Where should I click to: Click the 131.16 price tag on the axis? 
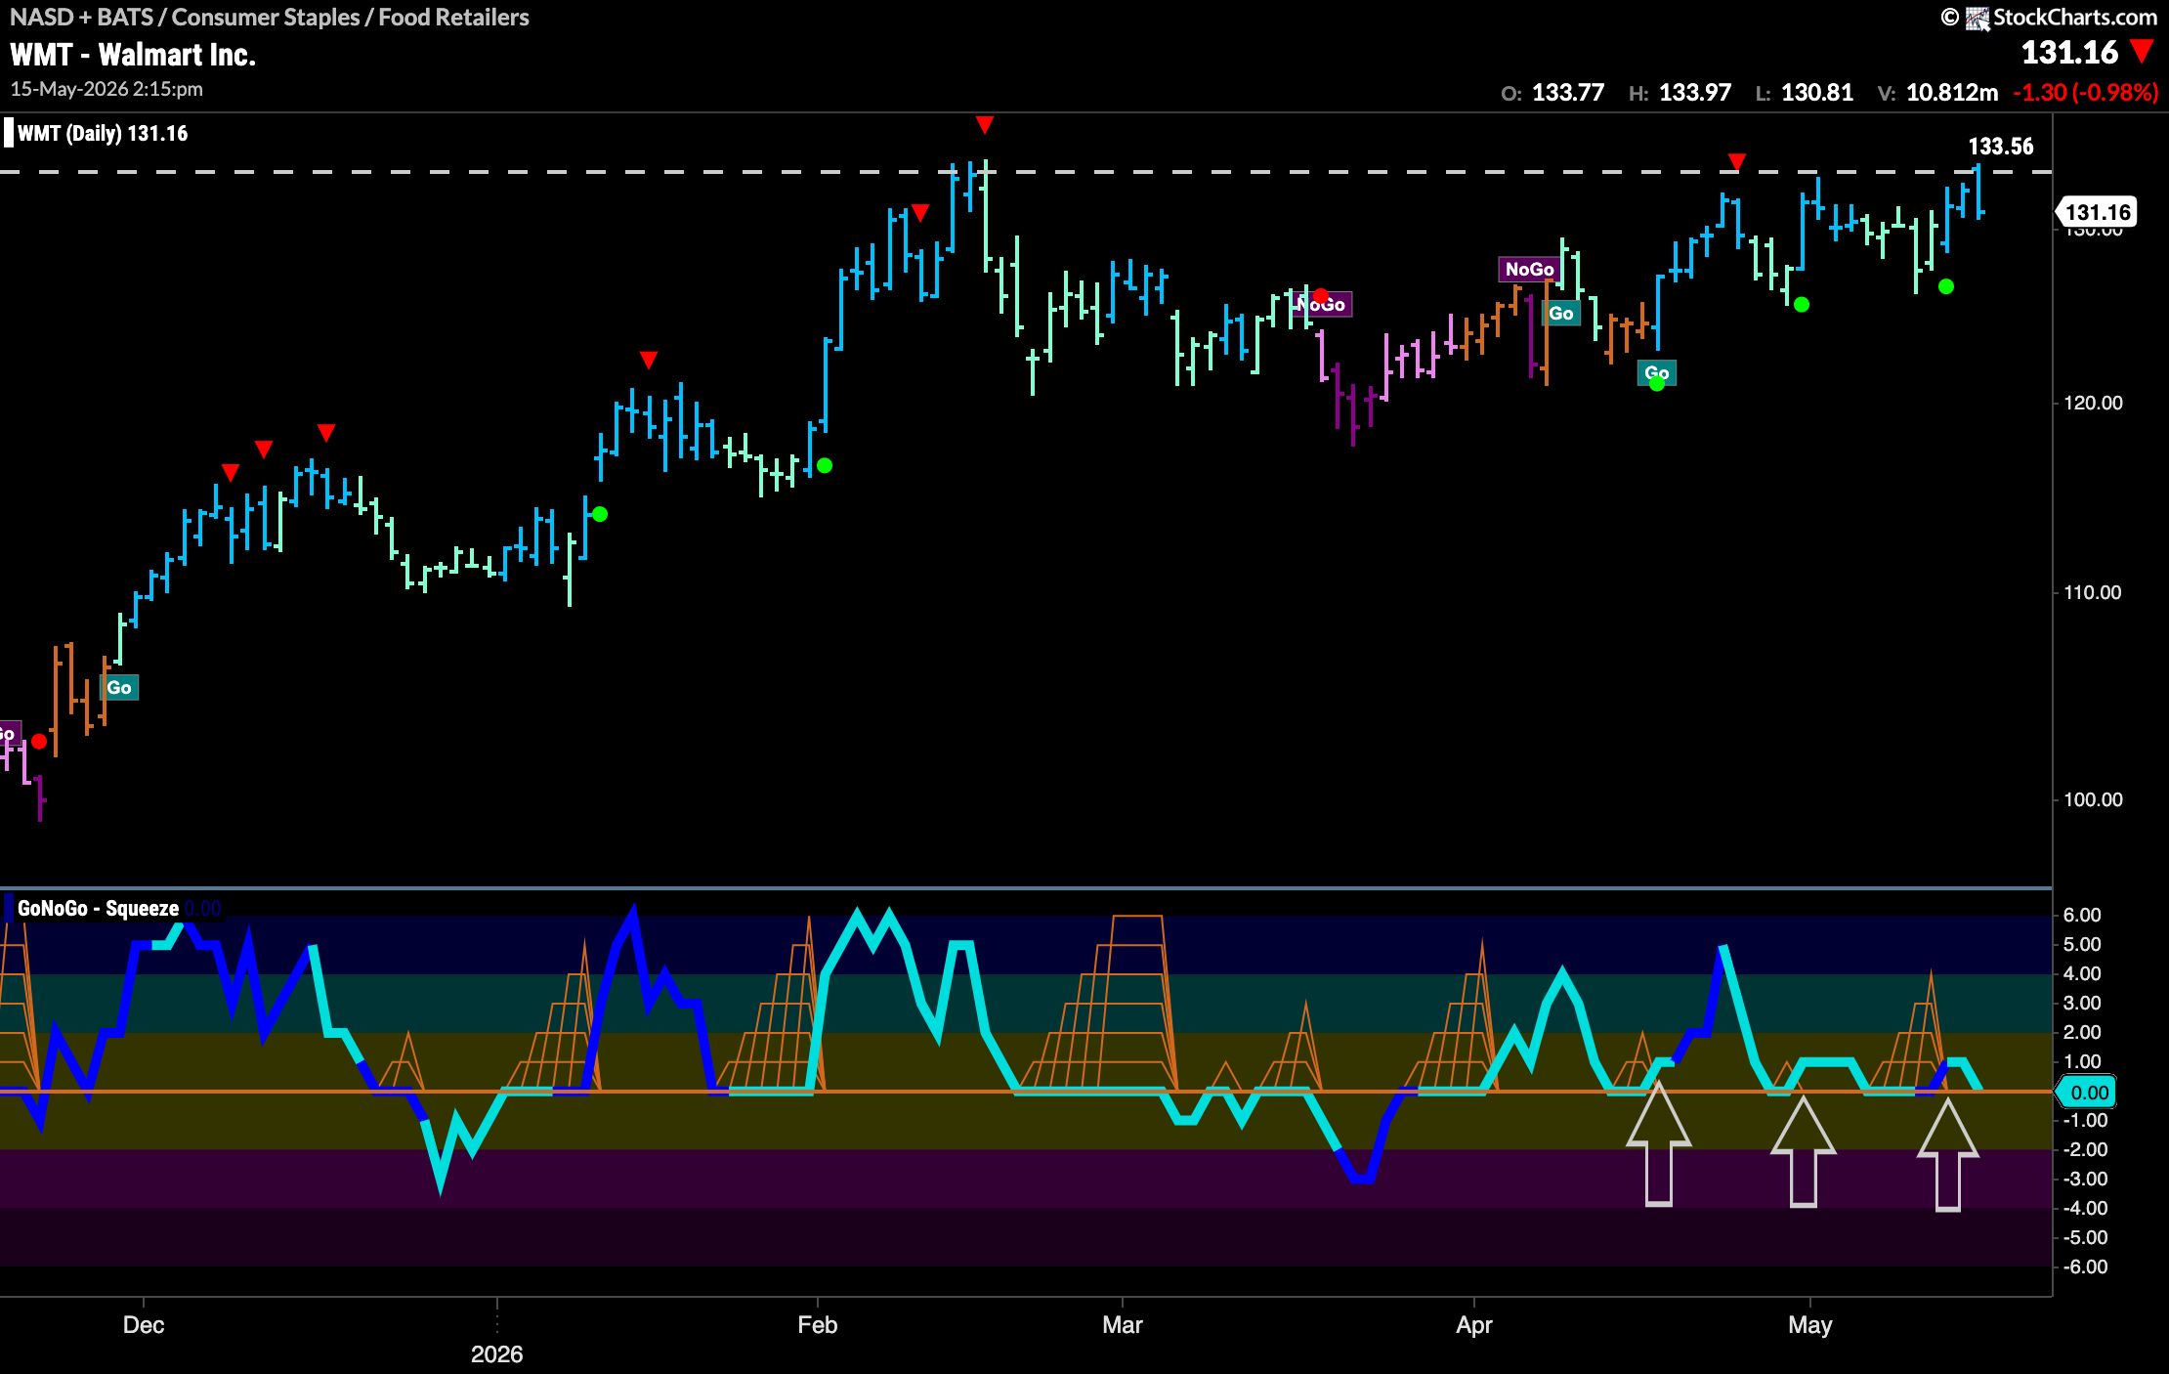[x=2098, y=212]
